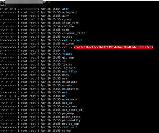Click the 'limits' filename
The image size is (159, 133).
(67, 64)
